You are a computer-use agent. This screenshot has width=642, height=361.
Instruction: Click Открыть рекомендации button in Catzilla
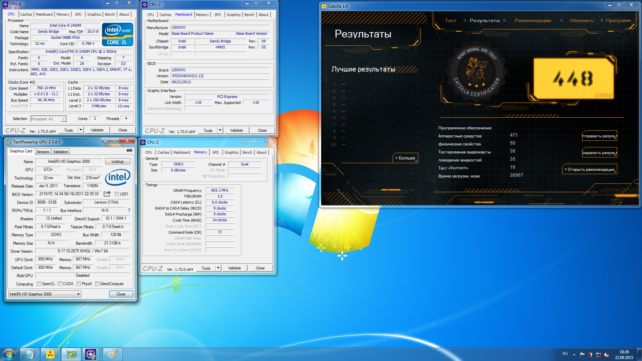[x=590, y=169]
